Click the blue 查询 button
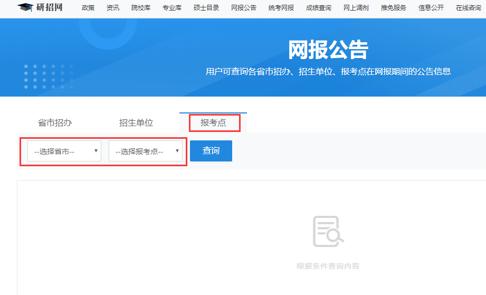The image size is (486, 295). click(x=211, y=151)
